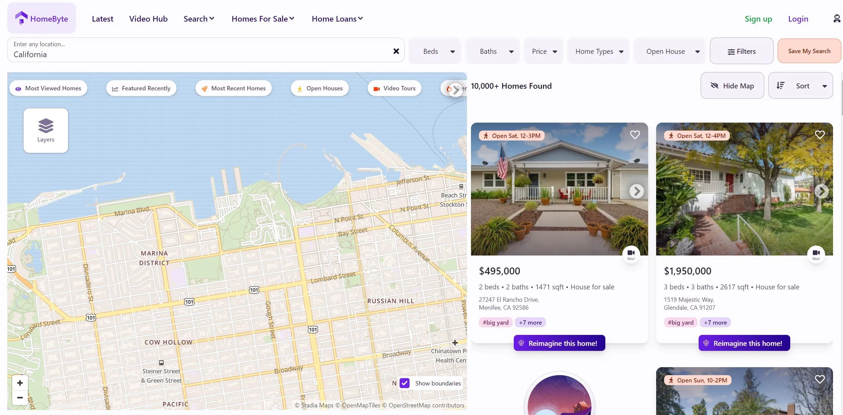This screenshot has height=415, width=843.
Task: Select the Homes For Sale menu
Action: (x=263, y=18)
